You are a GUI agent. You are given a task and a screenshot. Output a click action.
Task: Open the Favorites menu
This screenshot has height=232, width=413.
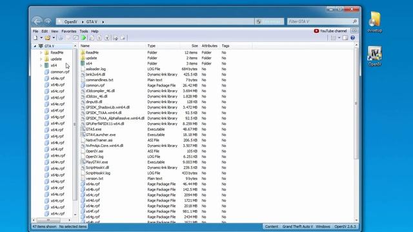point(69,31)
